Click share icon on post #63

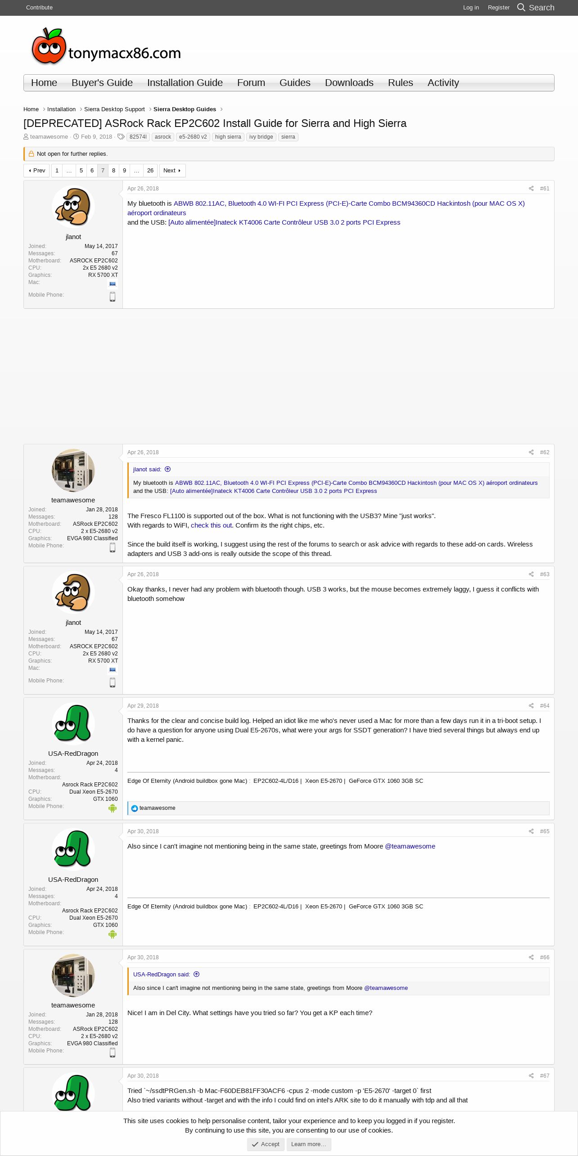531,574
